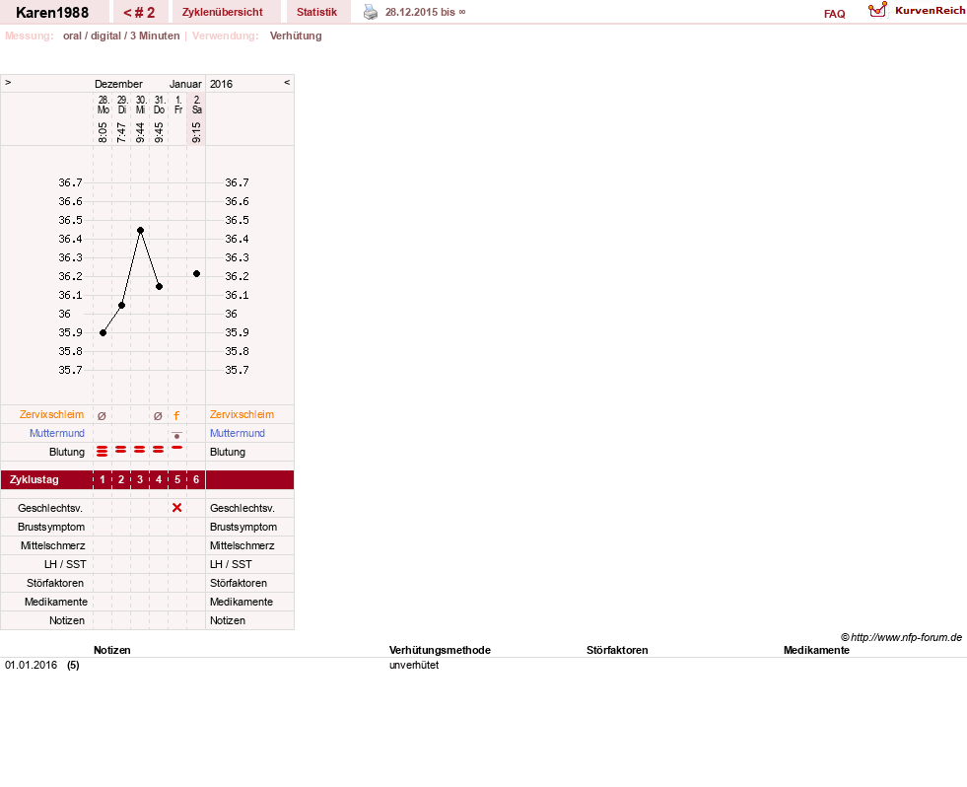967x787 pixels.
Task: Select temperature point on 29. Dezember
Action: point(121,305)
